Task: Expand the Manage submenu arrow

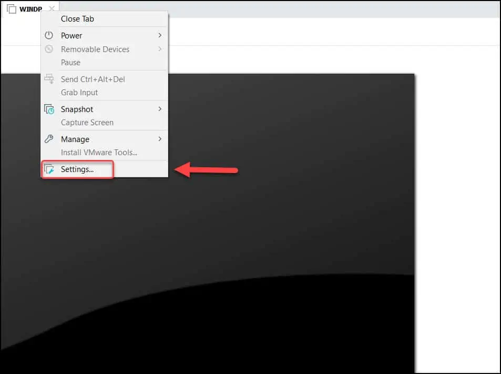Action: click(x=160, y=139)
